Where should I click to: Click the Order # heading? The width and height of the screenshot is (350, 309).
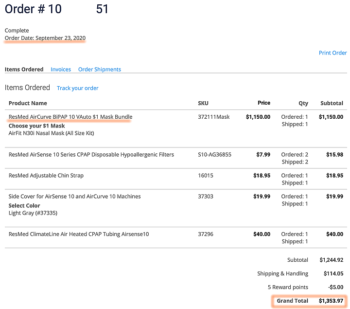56,9
